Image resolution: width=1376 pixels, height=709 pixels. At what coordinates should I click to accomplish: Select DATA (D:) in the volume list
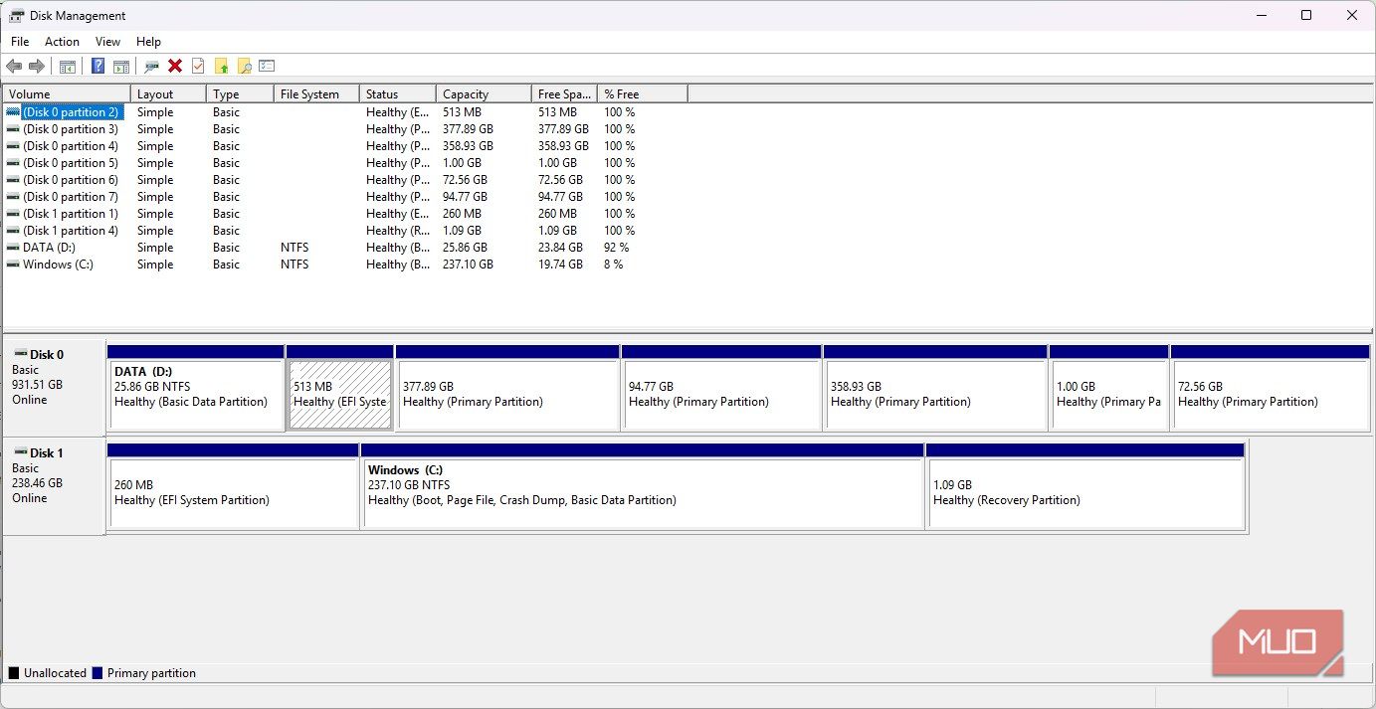tap(49, 248)
